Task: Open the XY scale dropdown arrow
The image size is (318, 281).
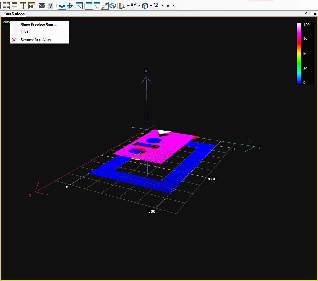Action: pos(139,6)
